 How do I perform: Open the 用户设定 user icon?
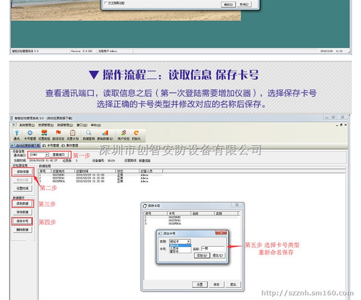click(124, 135)
